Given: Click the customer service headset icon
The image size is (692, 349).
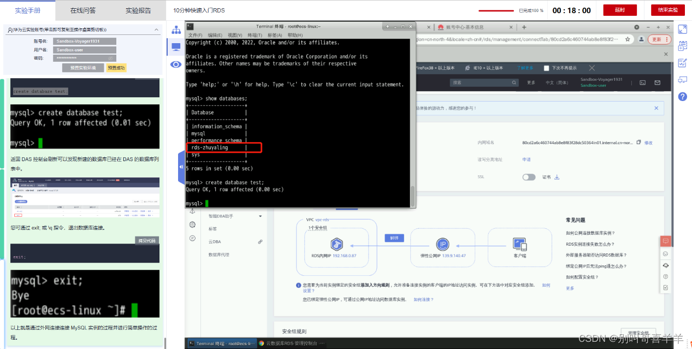Looking at the screenshot, I should pyautogui.click(x=665, y=265).
